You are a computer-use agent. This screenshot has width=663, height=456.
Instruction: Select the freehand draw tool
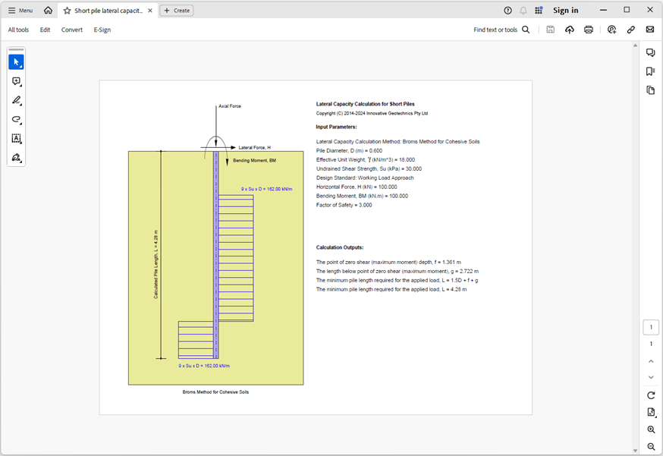(x=16, y=119)
